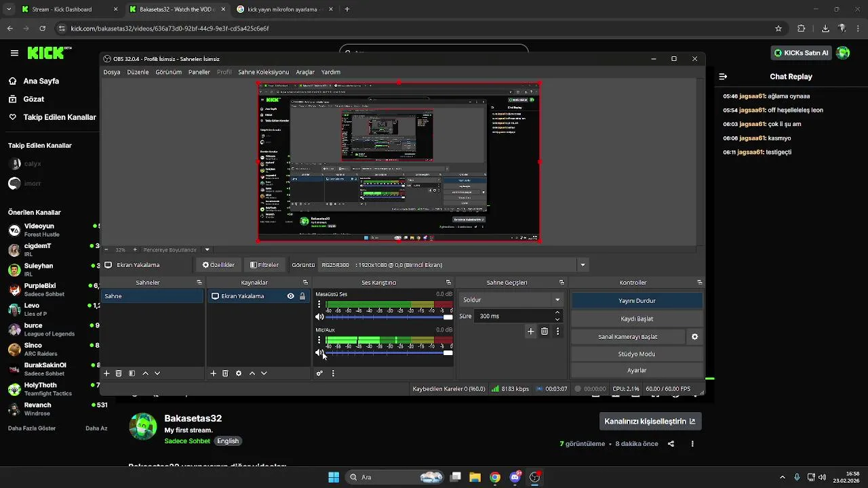Move source up in Kaynaklar panel
868x488 pixels.
pyautogui.click(x=252, y=373)
